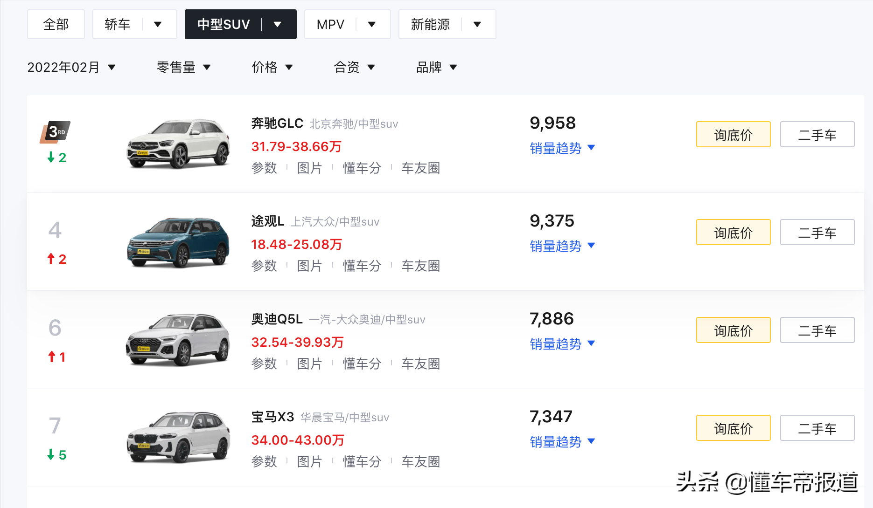Click 询底价 for 宝马X3
The image size is (873, 508).
(x=733, y=428)
